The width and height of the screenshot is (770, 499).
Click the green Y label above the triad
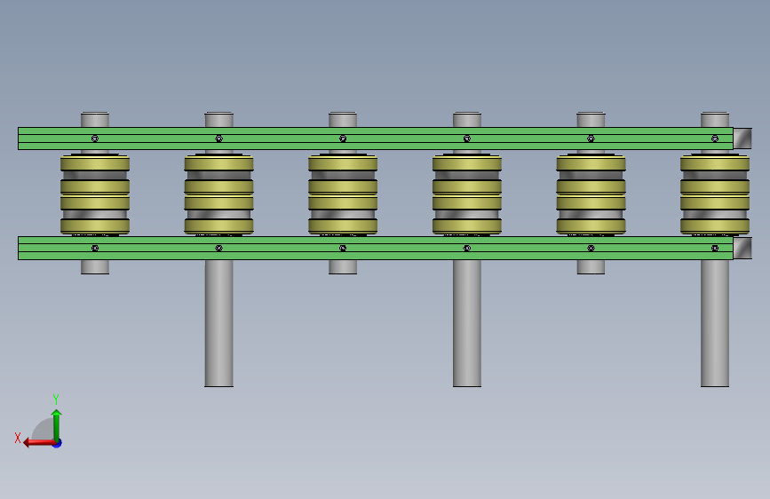(56, 399)
